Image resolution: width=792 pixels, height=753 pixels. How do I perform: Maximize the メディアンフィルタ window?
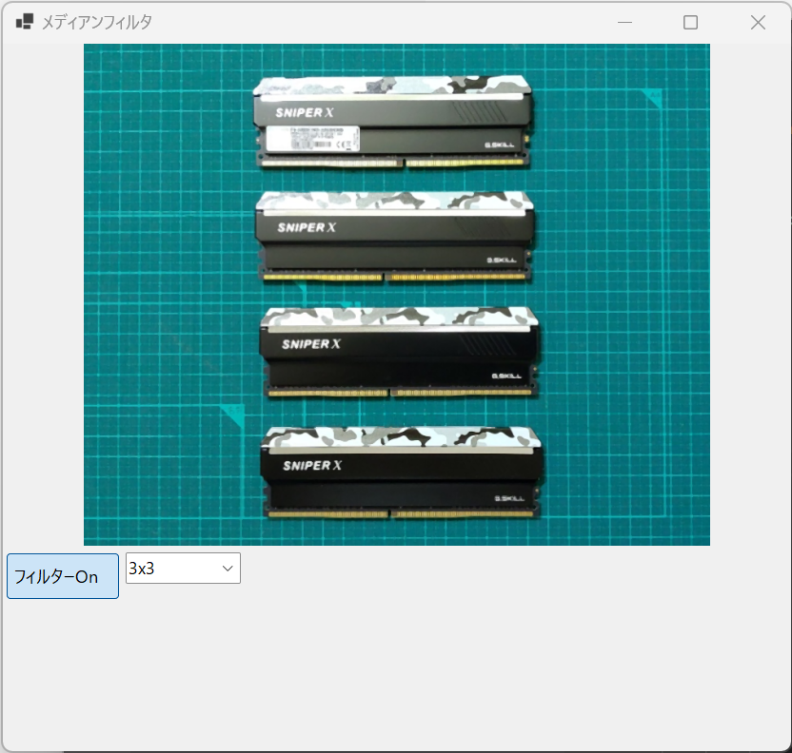coord(691,22)
